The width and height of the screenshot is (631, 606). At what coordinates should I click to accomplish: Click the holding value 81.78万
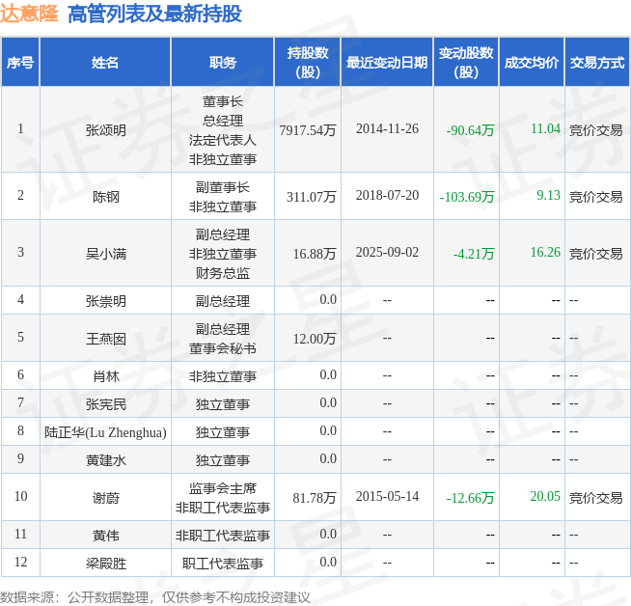pyautogui.click(x=315, y=498)
